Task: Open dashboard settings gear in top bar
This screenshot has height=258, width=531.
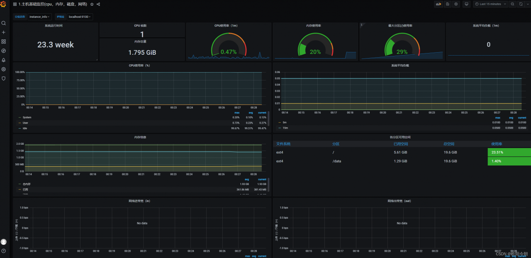Action: coord(456,4)
